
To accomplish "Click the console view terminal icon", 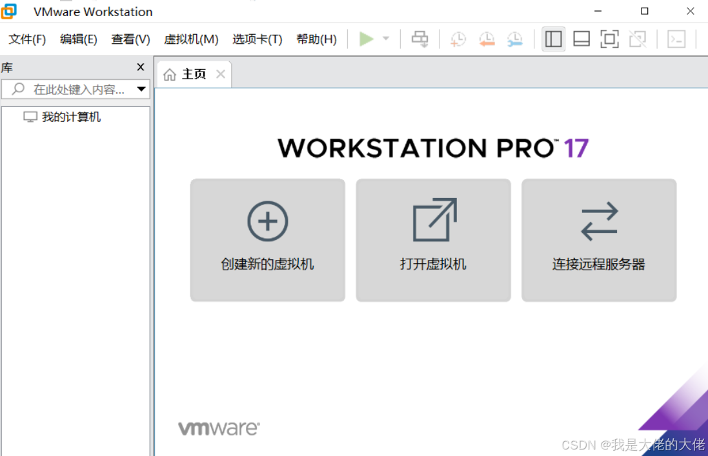I will [676, 39].
